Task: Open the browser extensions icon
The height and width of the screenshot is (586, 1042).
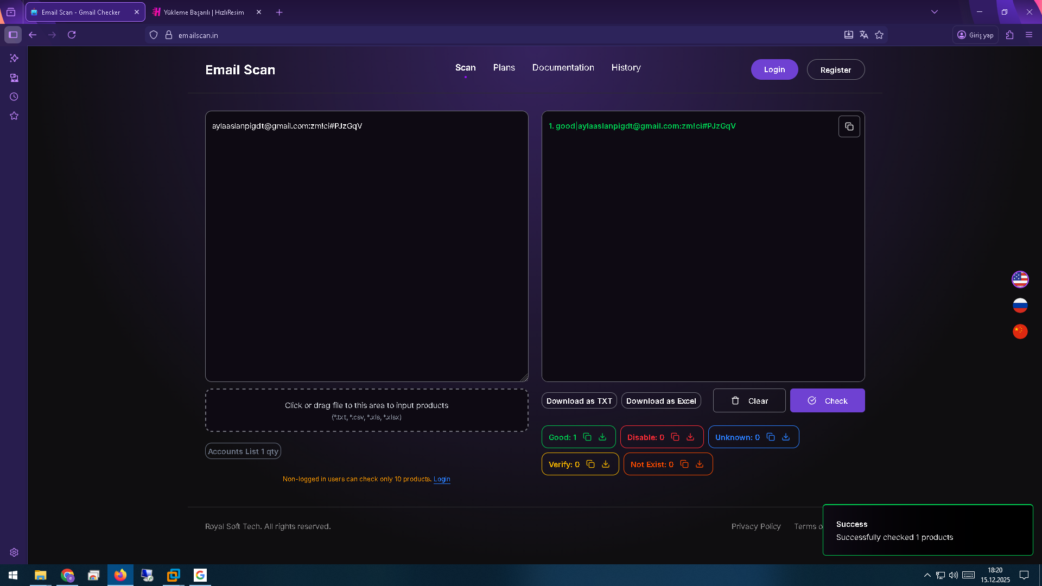Action: point(1009,35)
